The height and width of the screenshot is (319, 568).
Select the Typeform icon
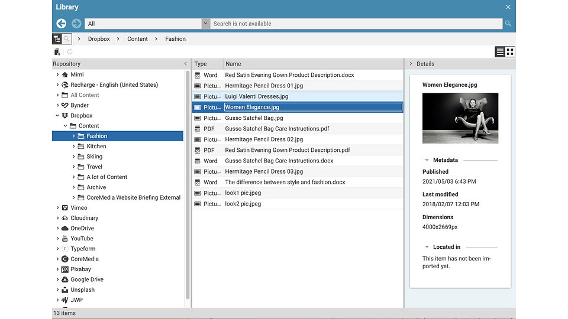pos(65,249)
